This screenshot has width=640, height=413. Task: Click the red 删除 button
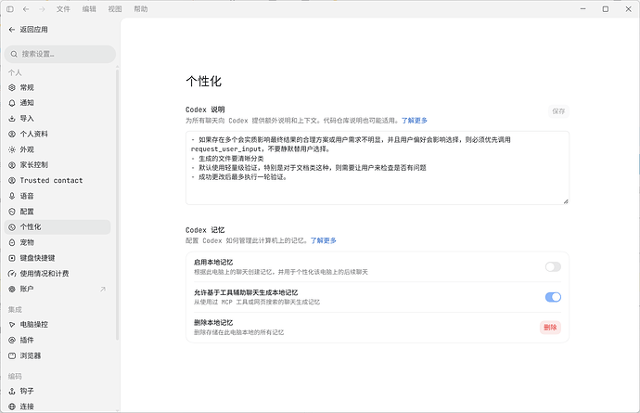[x=550, y=328]
